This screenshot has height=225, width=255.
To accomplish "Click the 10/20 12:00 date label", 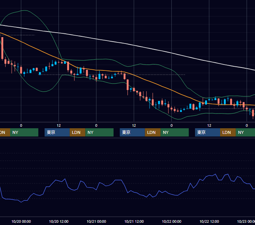I will coord(59,221).
